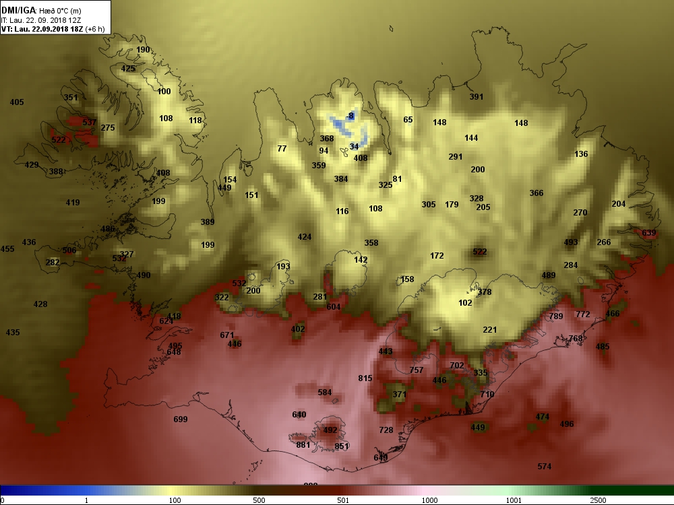Click the map value 371
This screenshot has height=505, width=674.
coord(399,394)
